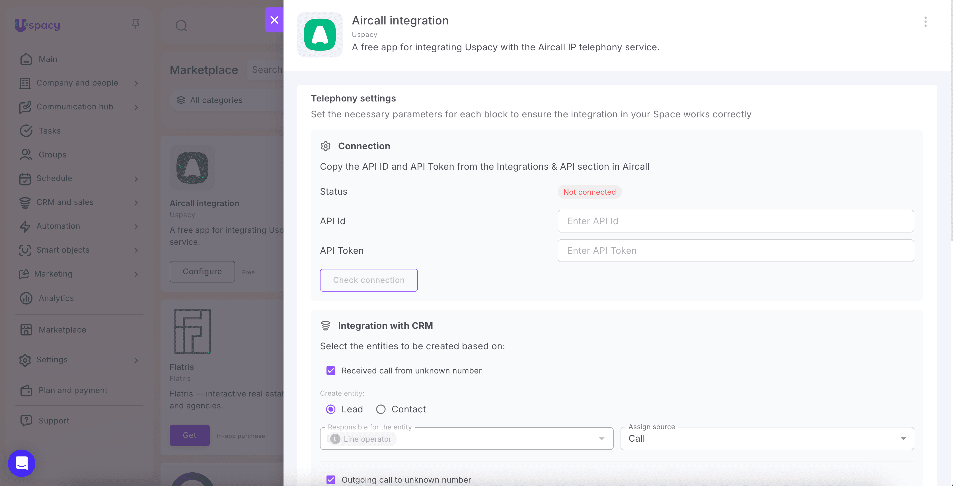The width and height of the screenshot is (953, 486).
Task: Click Get on the Flatris card
Action: point(189,435)
